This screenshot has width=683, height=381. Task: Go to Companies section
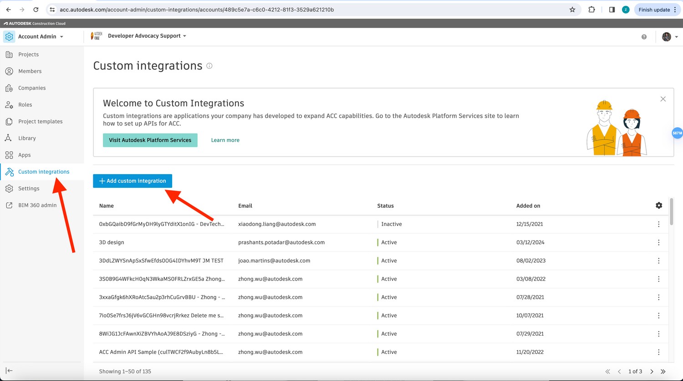coord(32,88)
